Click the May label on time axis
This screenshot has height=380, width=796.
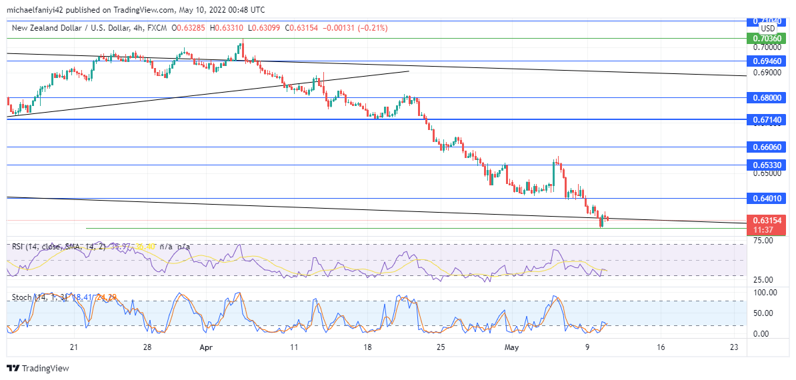pos(511,347)
